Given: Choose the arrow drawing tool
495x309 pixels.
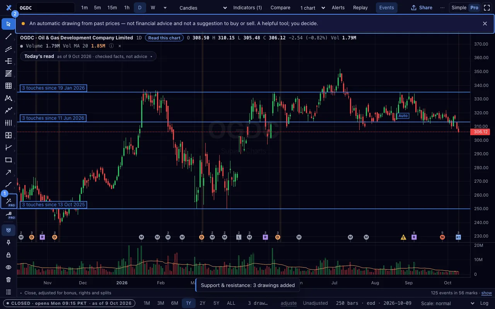Looking at the screenshot, I should (9, 172).
